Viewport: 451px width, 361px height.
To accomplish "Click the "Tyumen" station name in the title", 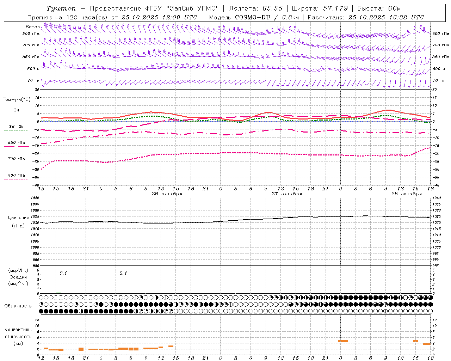I will (61, 8).
